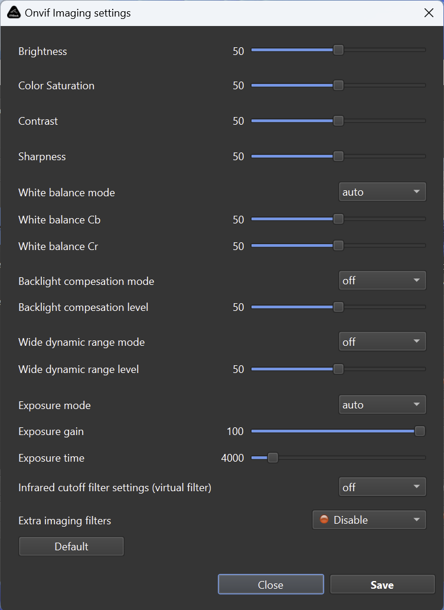
Task: Open the Wide dynamic range mode dropdown
Action: click(x=382, y=342)
